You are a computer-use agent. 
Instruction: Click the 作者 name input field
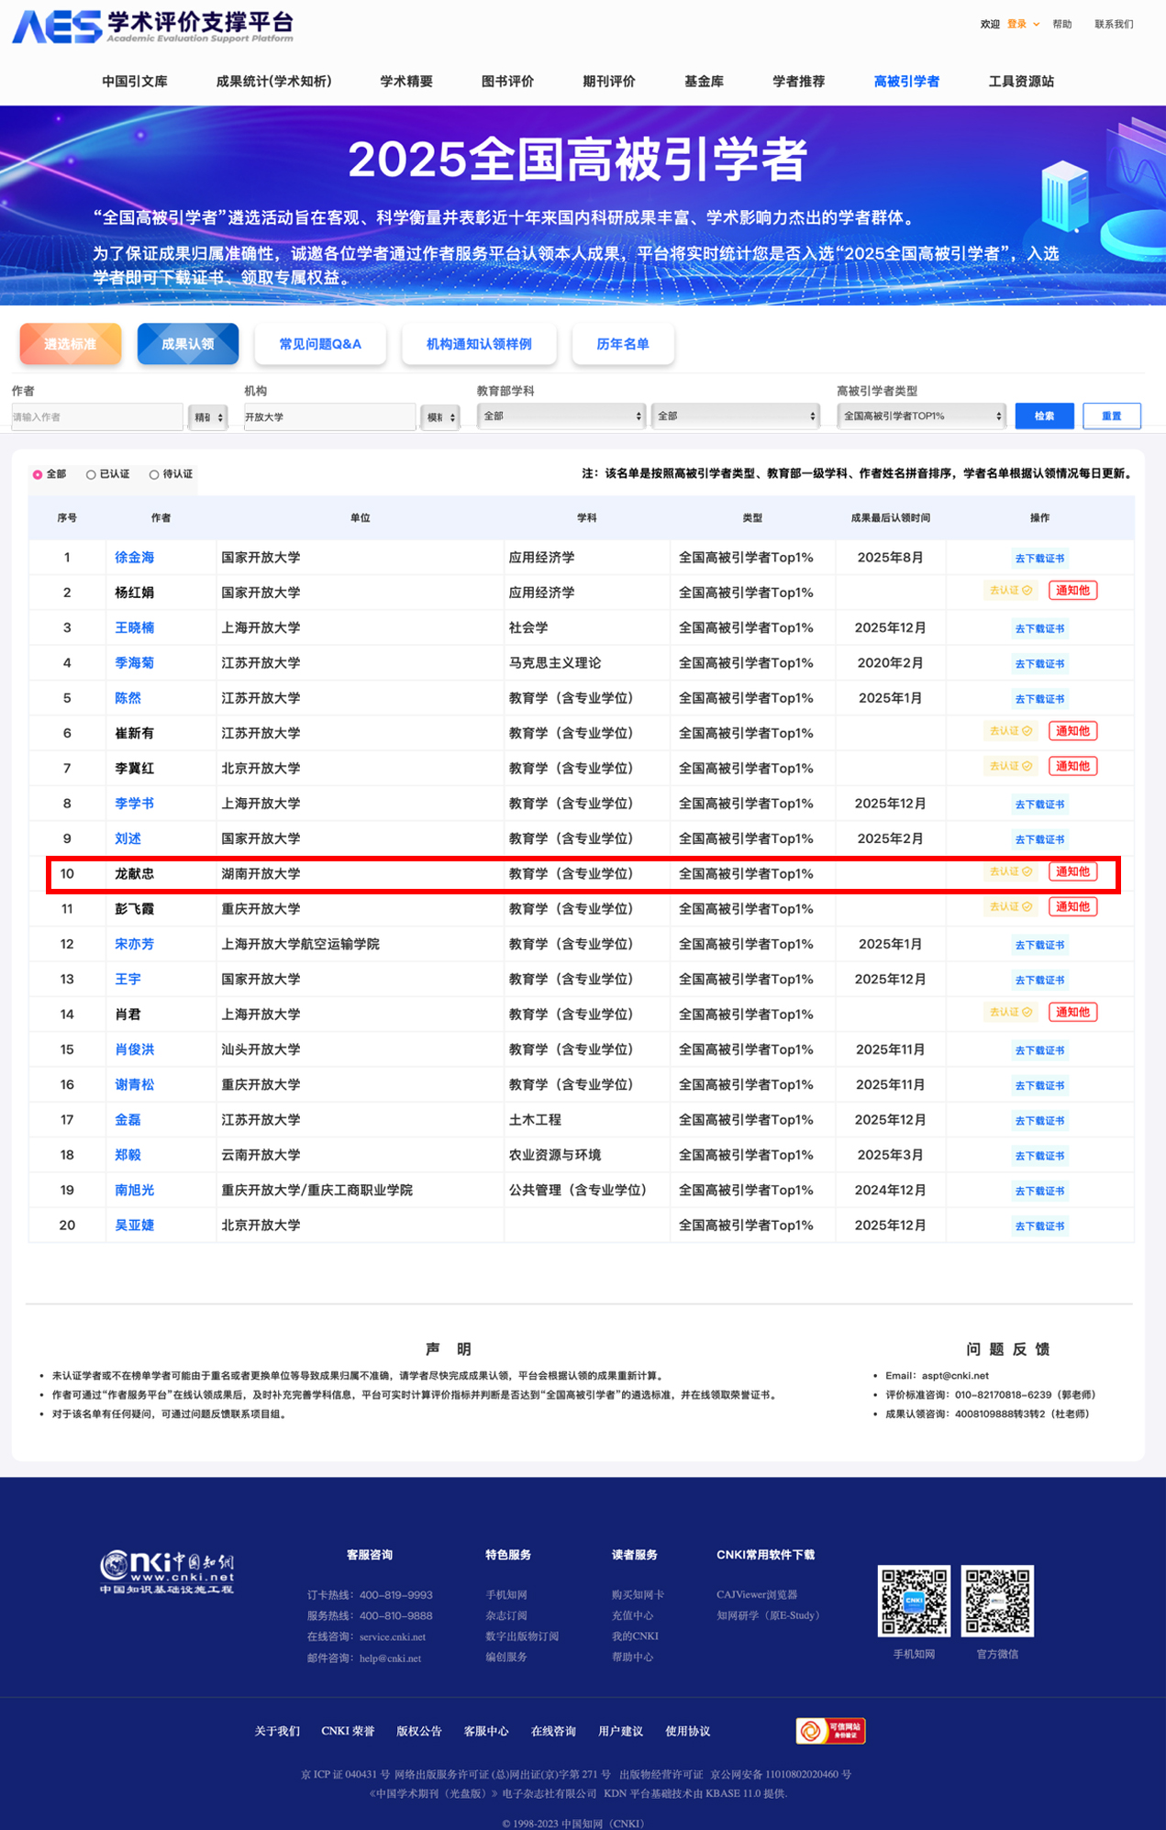coord(96,417)
